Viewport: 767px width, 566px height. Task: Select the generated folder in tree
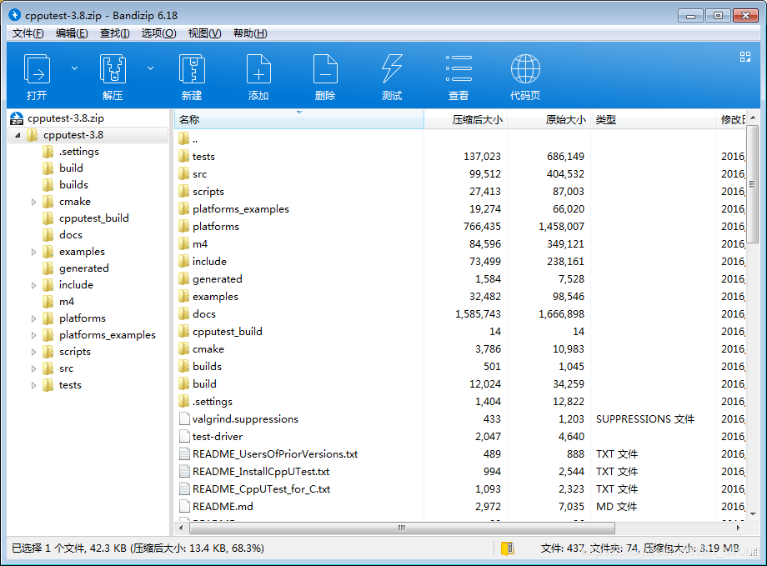click(76, 268)
